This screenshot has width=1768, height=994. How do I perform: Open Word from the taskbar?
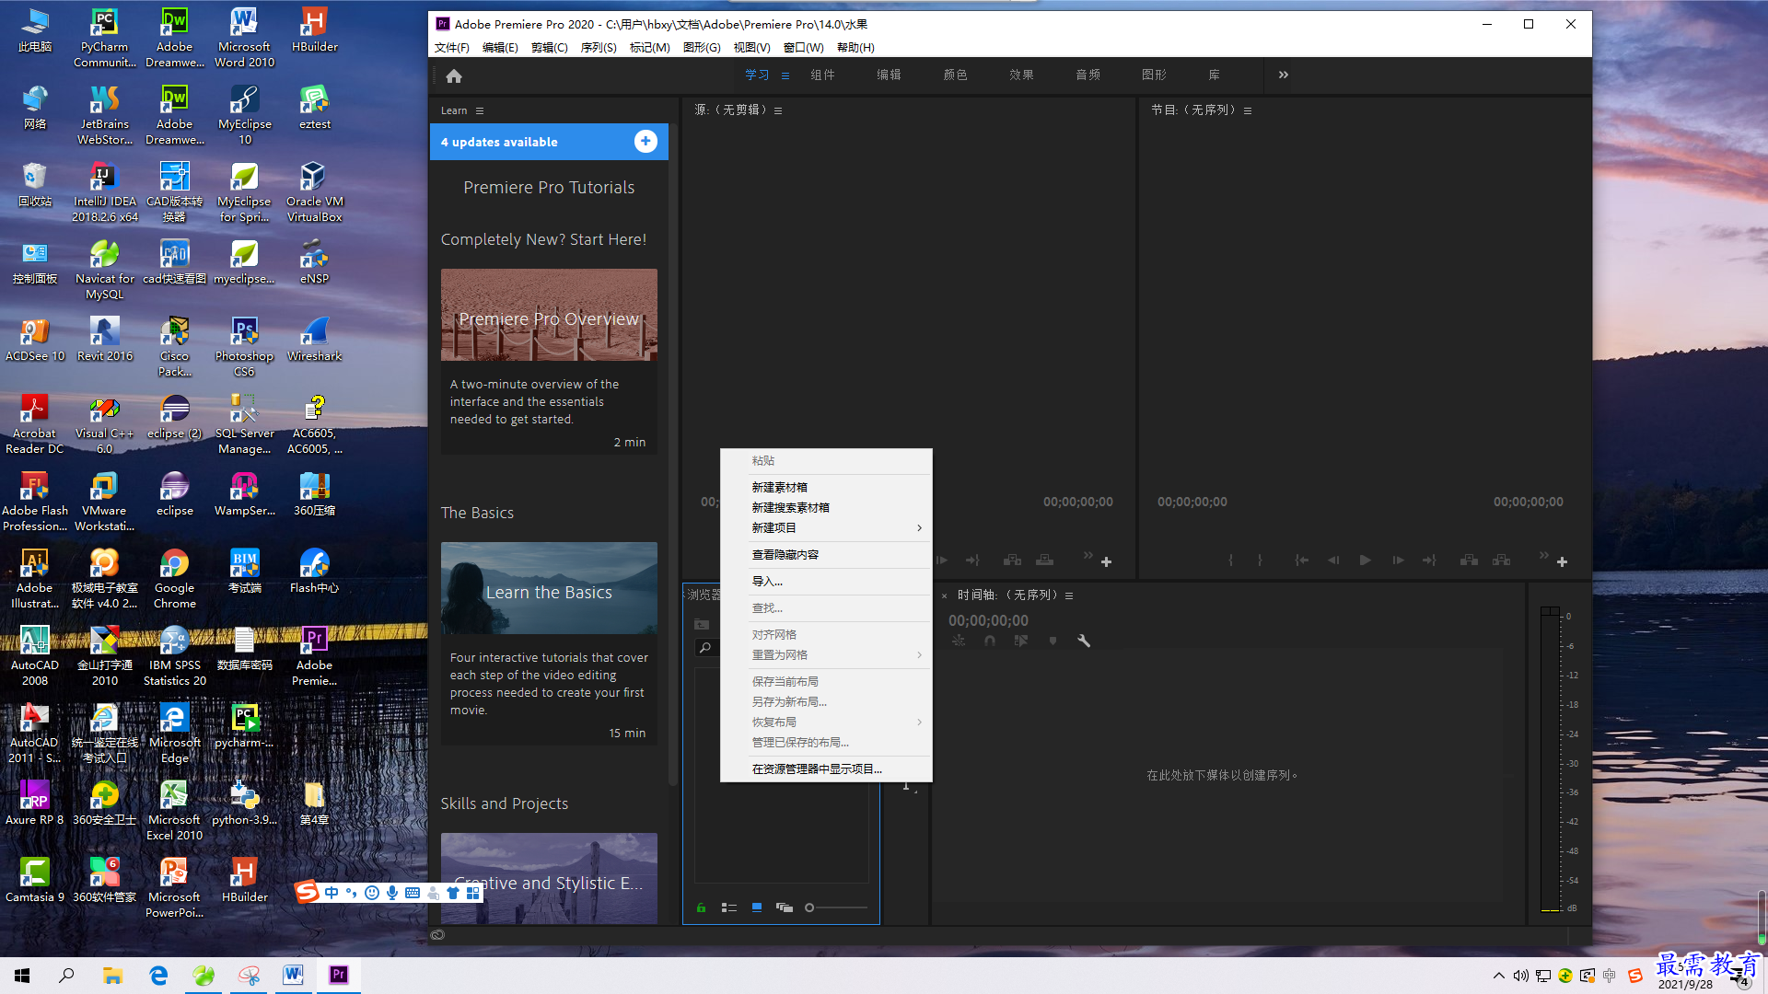[x=293, y=976]
